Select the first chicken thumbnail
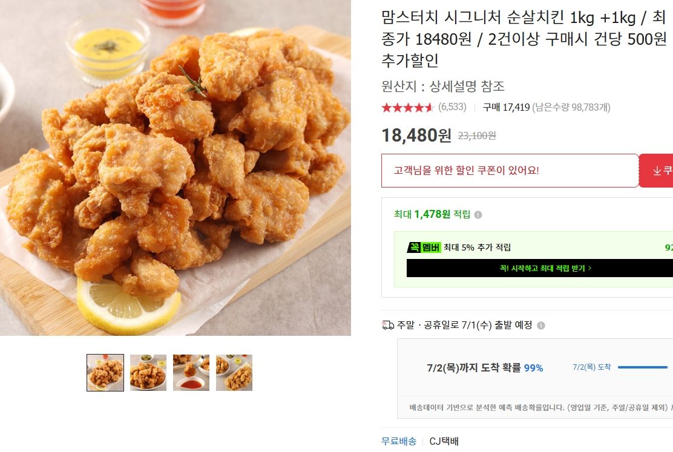673x452 pixels. tap(105, 373)
